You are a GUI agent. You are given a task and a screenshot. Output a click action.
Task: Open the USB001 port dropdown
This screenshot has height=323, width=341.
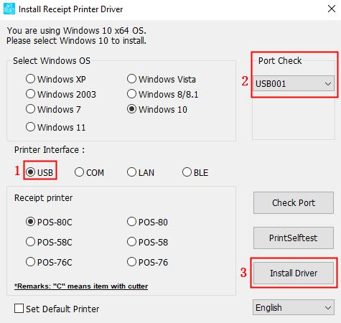click(294, 83)
